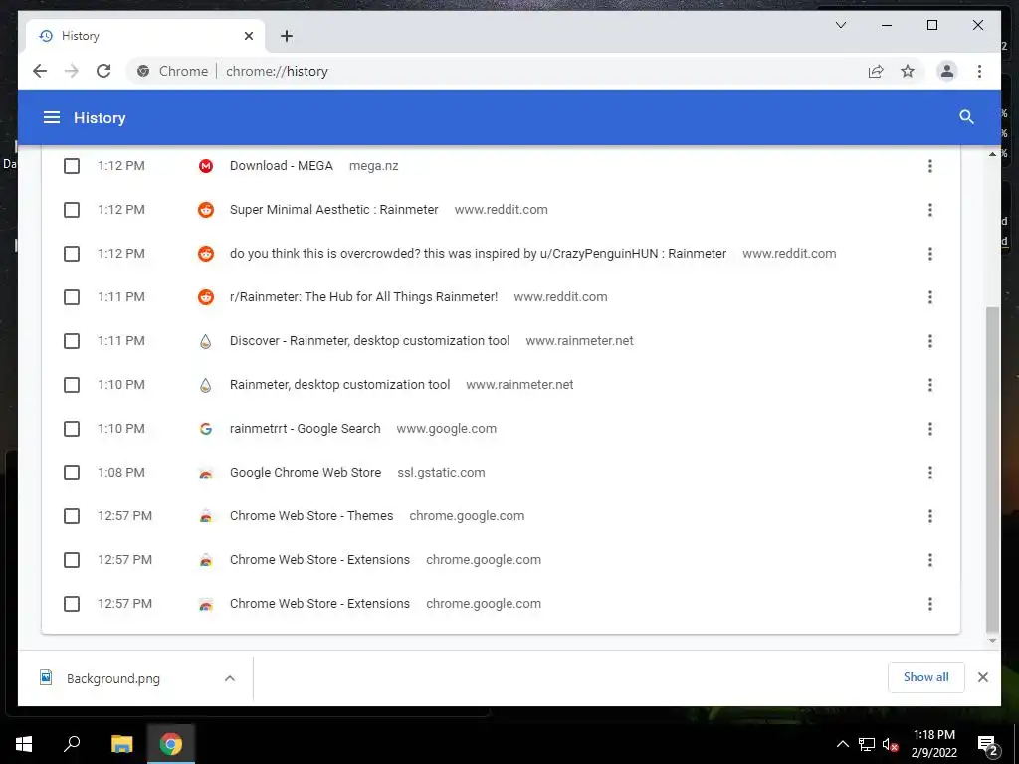Image resolution: width=1019 pixels, height=764 pixels.
Task: Click the muted volume tray icon
Action: click(890, 744)
